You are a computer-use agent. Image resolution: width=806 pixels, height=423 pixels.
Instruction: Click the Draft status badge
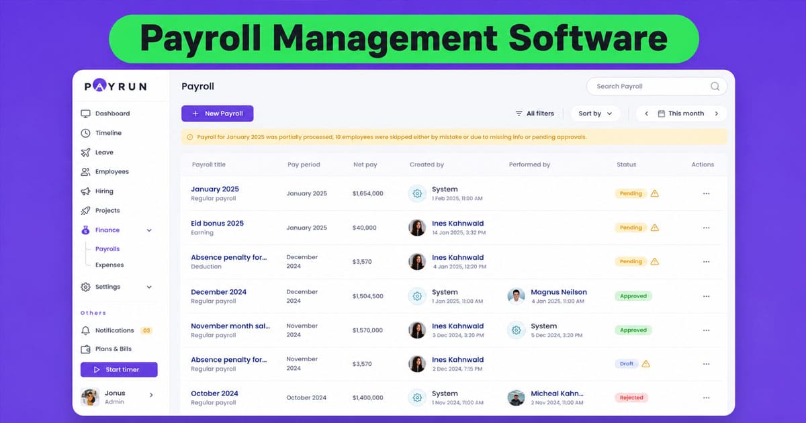(626, 364)
